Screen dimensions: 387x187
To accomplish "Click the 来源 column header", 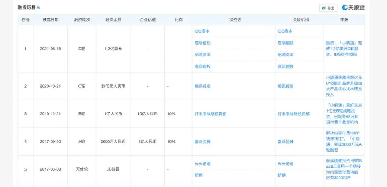I will pyautogui.click(x=344, y=20).
